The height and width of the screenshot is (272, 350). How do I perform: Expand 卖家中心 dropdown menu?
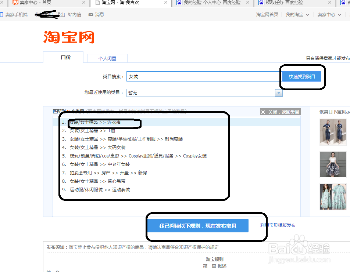329,15
